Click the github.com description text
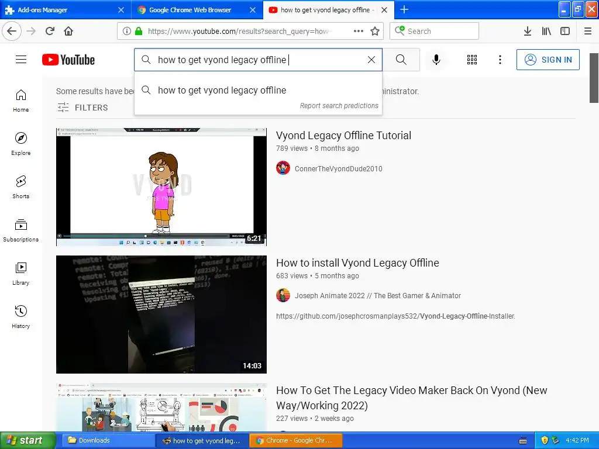The image size is (599, 449). [395, 316]
